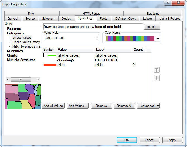
Task: Toggle the all other values checkbox
Action: tap(45, 55)
